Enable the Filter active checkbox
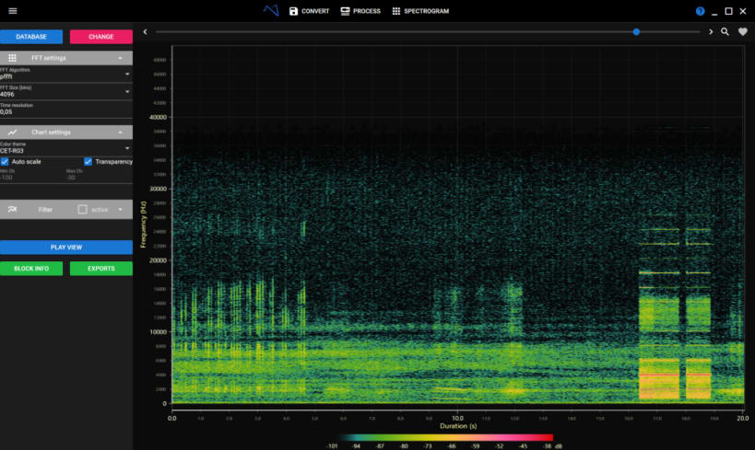The width and height of the screenshot is (755, 450). 82,210
